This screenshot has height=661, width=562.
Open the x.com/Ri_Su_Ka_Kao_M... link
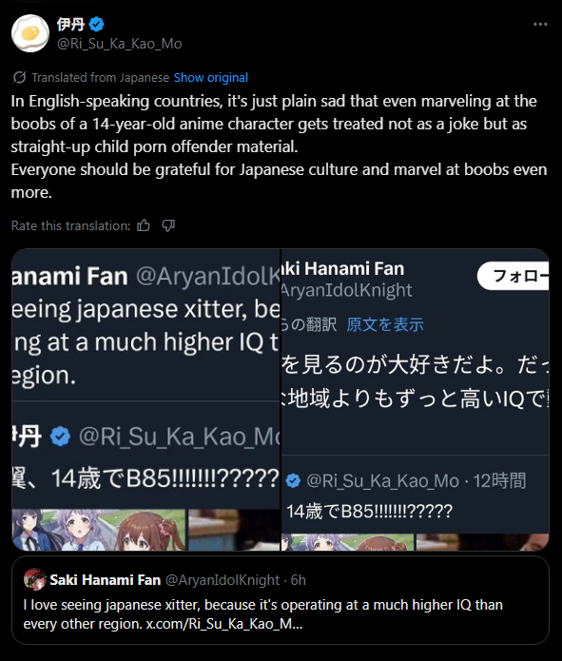[x=224, y=624]
